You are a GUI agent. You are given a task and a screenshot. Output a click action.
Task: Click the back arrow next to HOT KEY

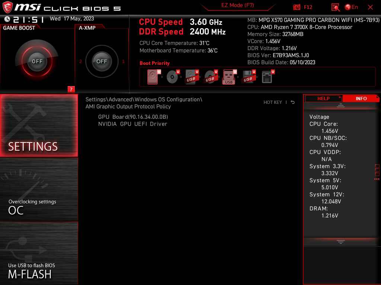(x=292, y=102)
